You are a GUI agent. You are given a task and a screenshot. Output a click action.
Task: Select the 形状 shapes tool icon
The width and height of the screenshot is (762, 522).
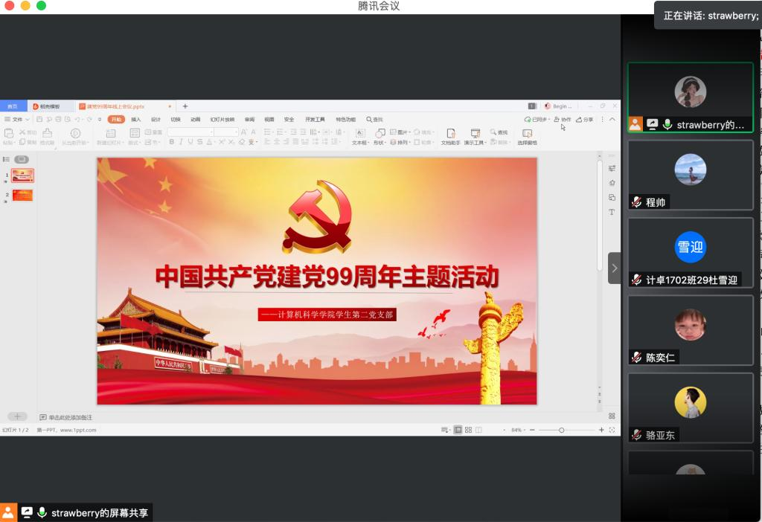380,134
